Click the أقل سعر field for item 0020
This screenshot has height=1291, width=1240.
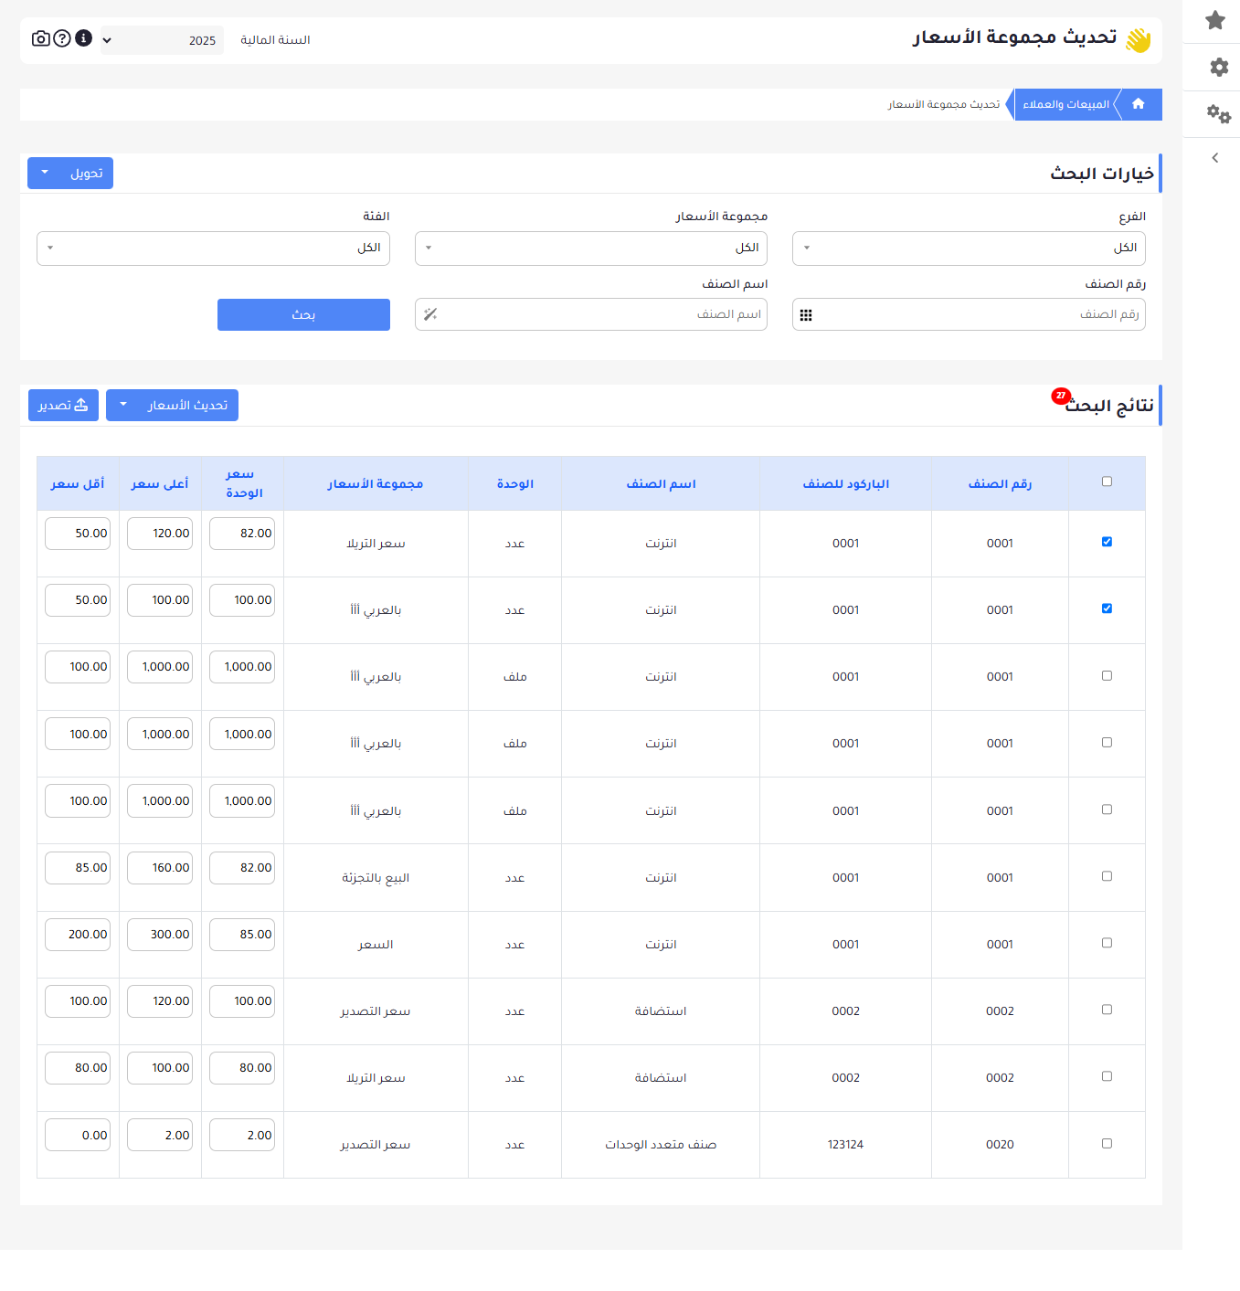click(x=78, y=1135)
